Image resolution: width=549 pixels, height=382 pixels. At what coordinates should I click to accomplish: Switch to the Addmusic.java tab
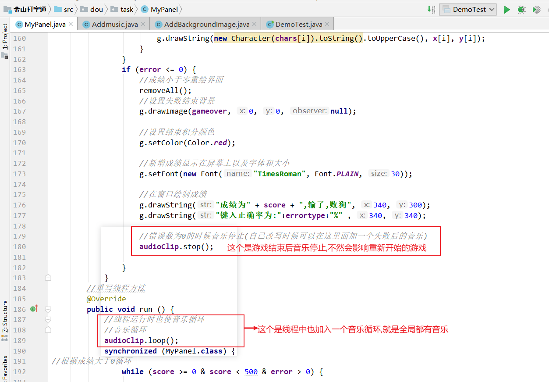point(114,24)
